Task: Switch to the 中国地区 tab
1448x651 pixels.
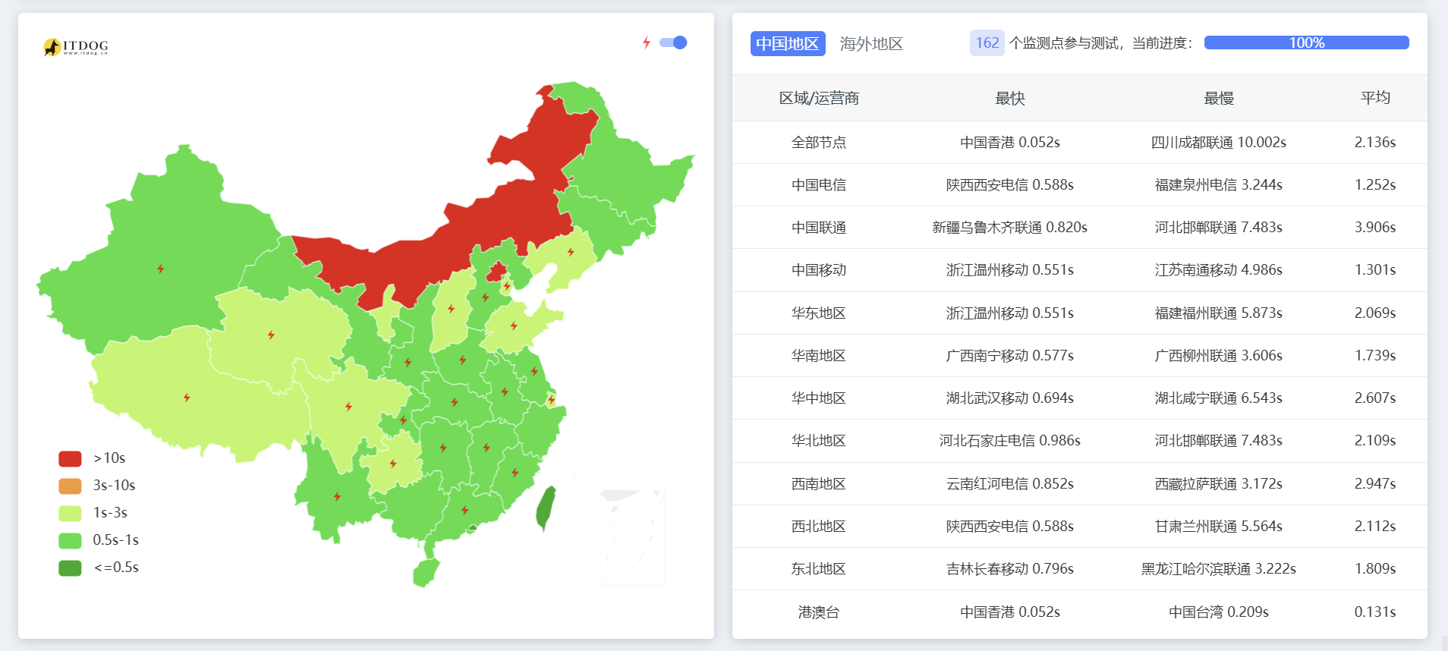Action: pyautogui.click(x=787, y=43)
